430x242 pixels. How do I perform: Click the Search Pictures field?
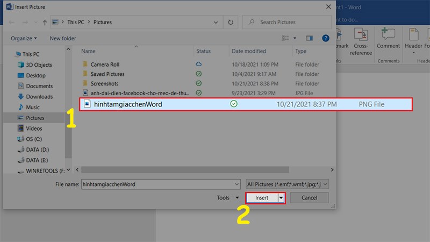click(x=287, y=22)
